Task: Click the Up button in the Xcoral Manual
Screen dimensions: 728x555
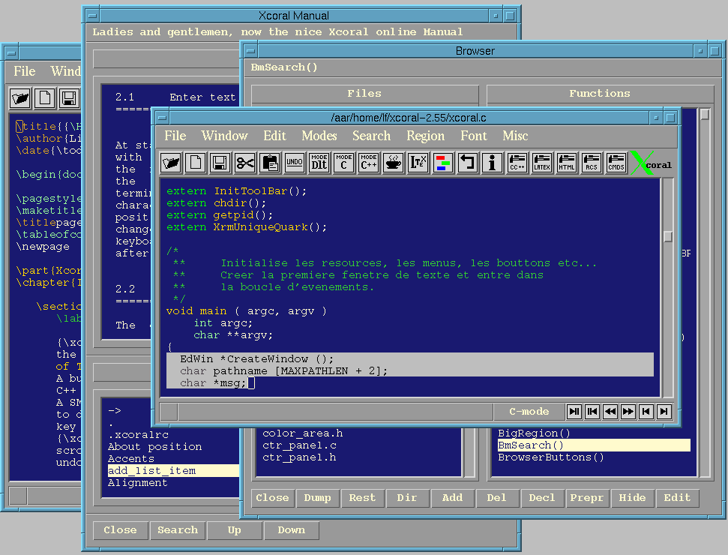Action: click(x=235, y=530)
